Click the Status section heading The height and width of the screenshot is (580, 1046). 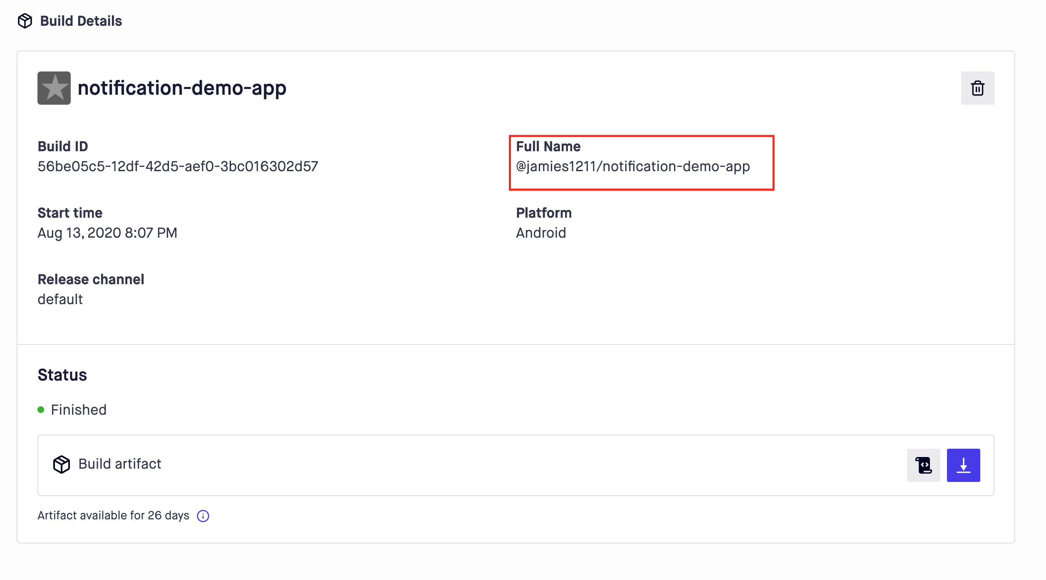point(62,374)
